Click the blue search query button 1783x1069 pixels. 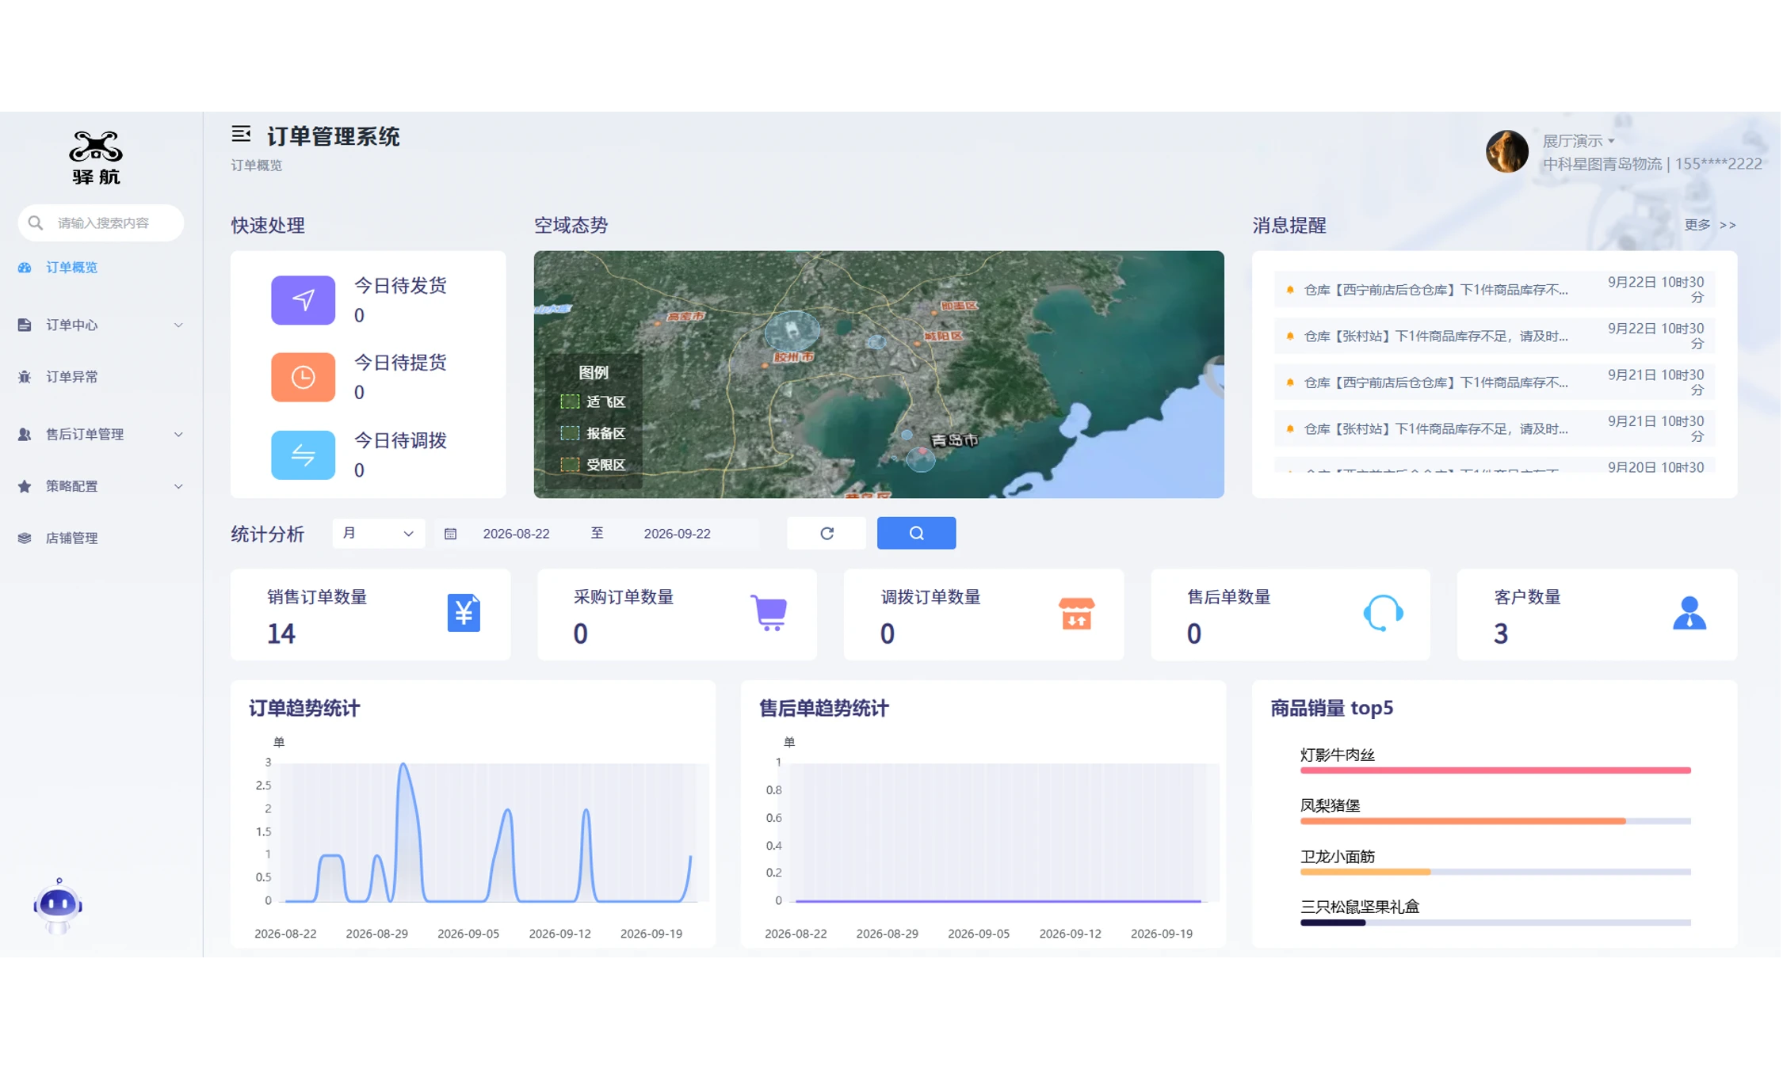click(x=918, y=534)
